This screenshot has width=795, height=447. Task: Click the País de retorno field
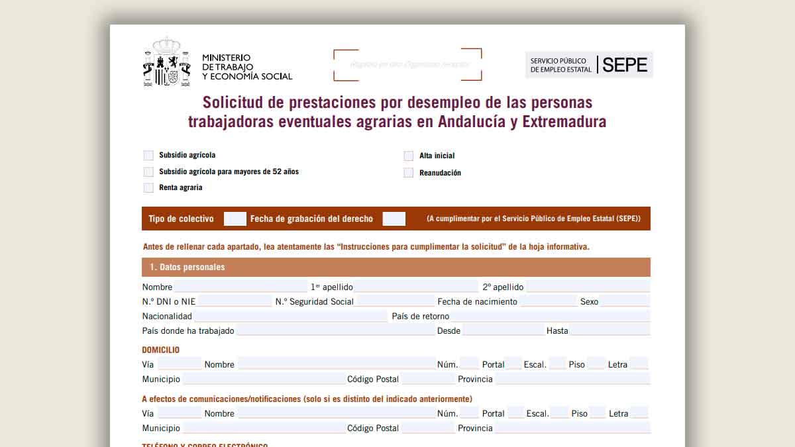click(551, 316)
